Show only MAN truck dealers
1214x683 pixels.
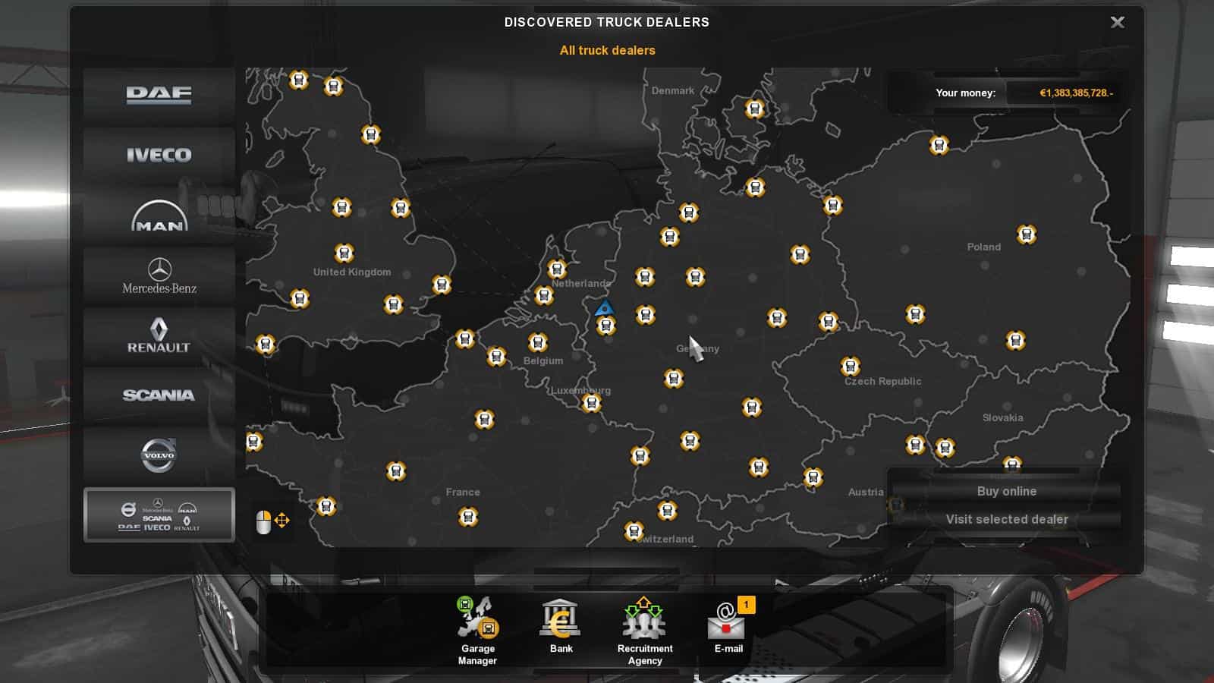click(159, 216)
